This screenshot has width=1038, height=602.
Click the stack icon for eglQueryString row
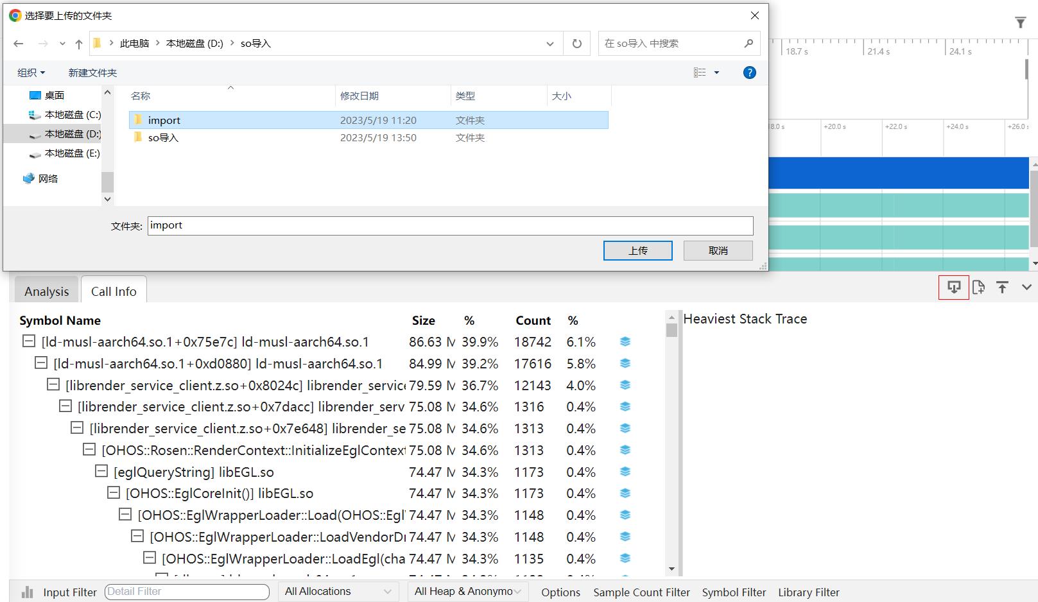[x=625, y=472]
